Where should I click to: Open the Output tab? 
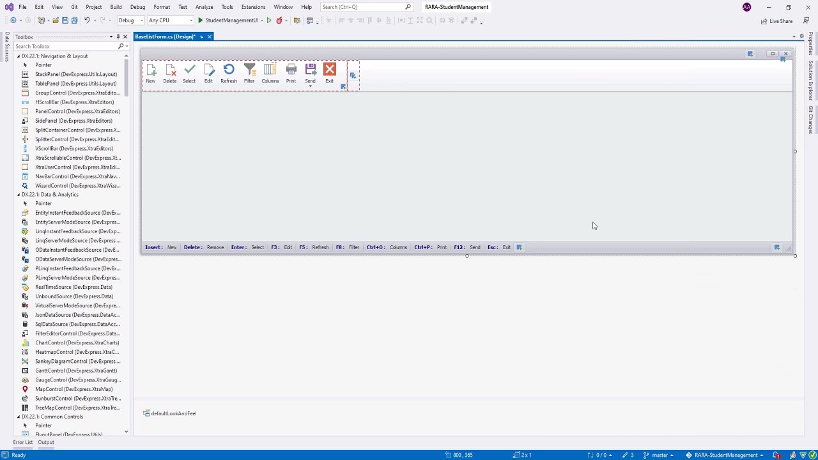46,442
